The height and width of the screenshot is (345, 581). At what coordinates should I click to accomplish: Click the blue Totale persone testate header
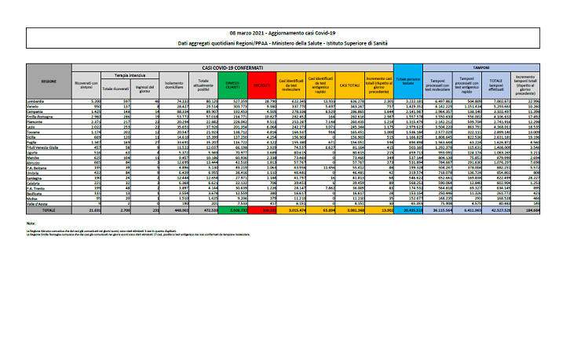pos(408,82)
